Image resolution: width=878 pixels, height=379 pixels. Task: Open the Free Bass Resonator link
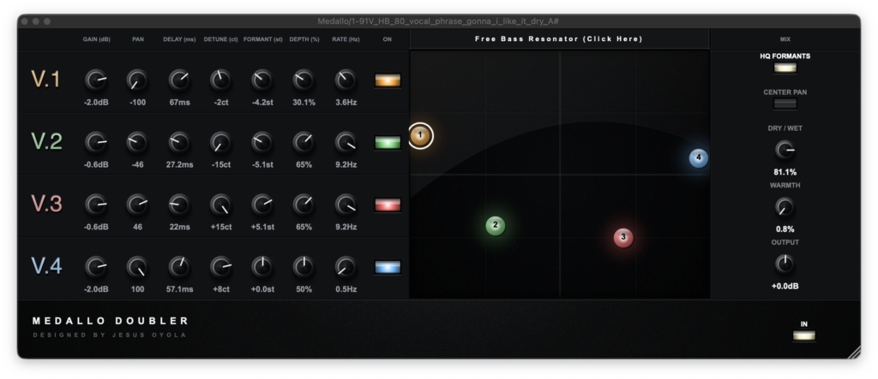(x=559, y=39)
